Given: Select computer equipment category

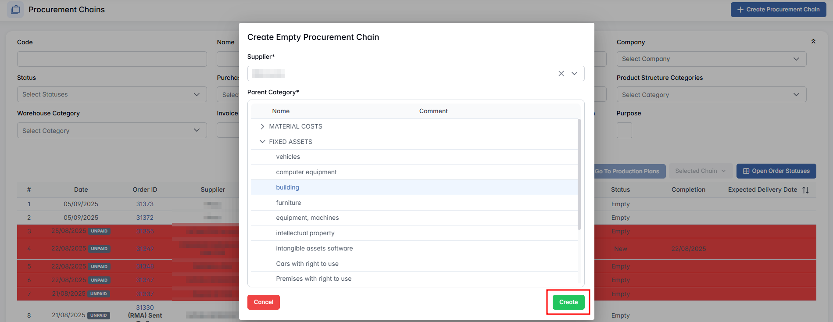Looking at the screenshot, I should point(306,172).
